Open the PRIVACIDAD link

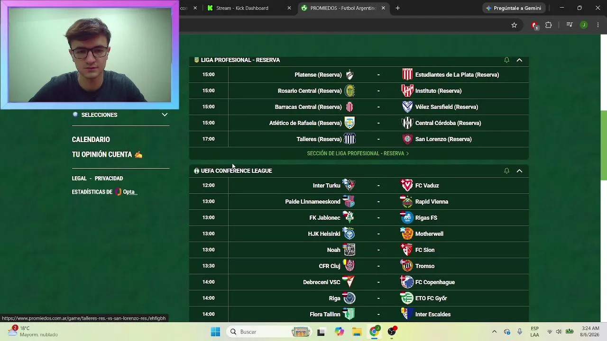click(x=109, y=179)
